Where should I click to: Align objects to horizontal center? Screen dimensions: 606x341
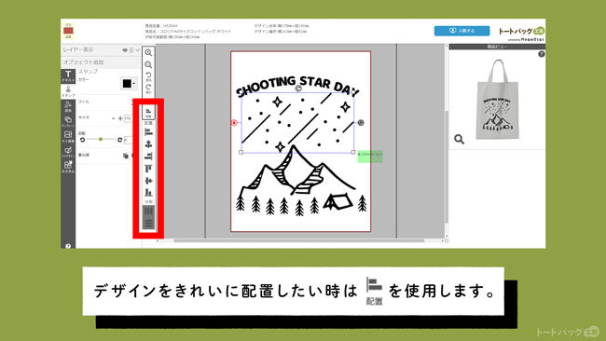[x=148, y=144]
